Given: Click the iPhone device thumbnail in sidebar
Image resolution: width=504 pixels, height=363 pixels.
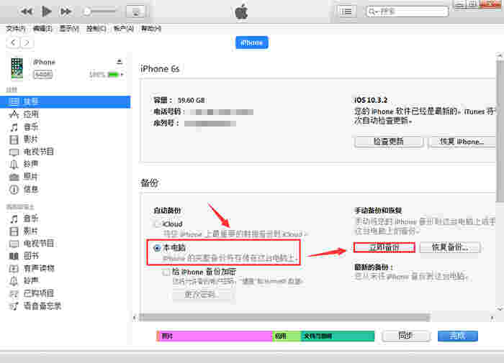Looking at the screenshot, I should (x=17, y=68).
